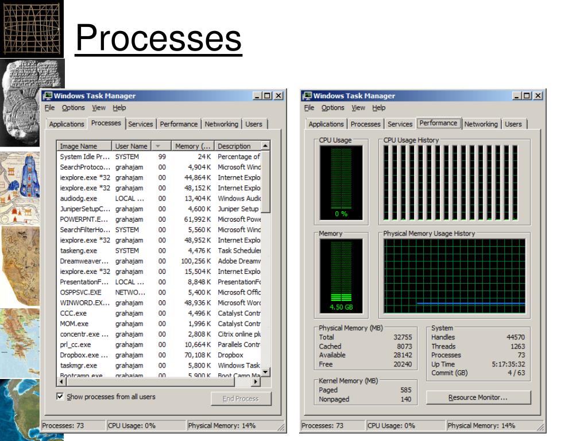
Task: Click iexplore.exe row with 44,864 K memory
Action: click(159, 178)
